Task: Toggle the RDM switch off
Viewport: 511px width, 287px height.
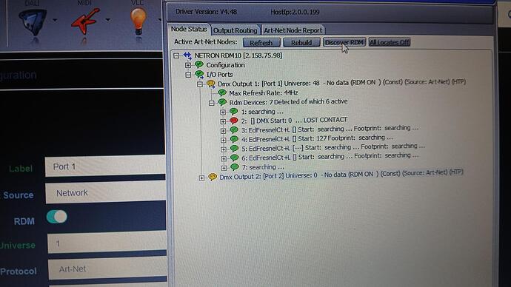Action: (x=57, y=217)
